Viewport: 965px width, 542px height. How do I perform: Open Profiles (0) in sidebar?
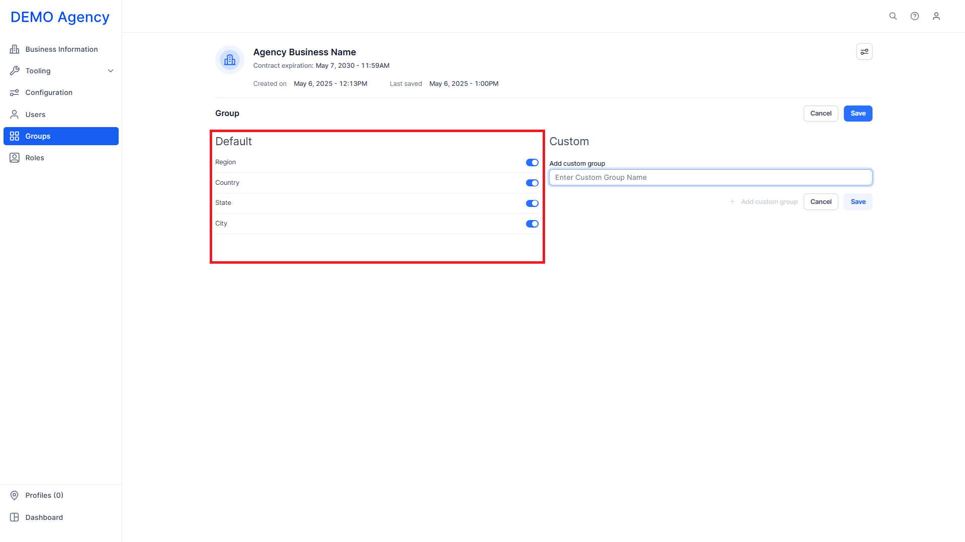61,495
